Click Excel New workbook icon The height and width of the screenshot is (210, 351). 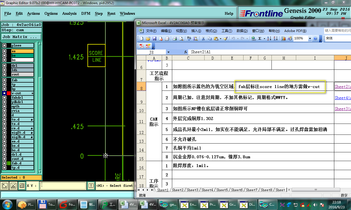click(x=141, y=39)
